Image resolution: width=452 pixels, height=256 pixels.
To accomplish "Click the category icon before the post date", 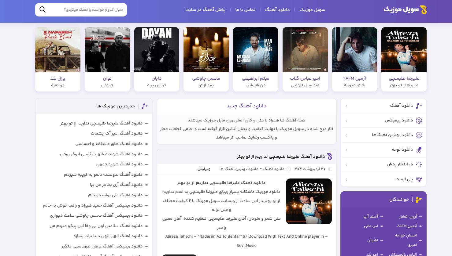I will coord(330,169).
